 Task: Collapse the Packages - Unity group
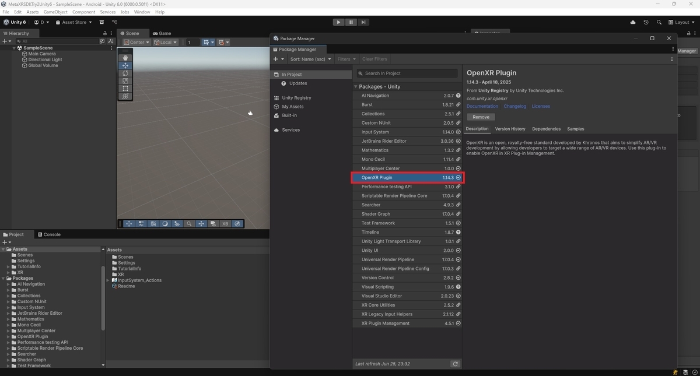pyautogui.click(x=356, y=87)
